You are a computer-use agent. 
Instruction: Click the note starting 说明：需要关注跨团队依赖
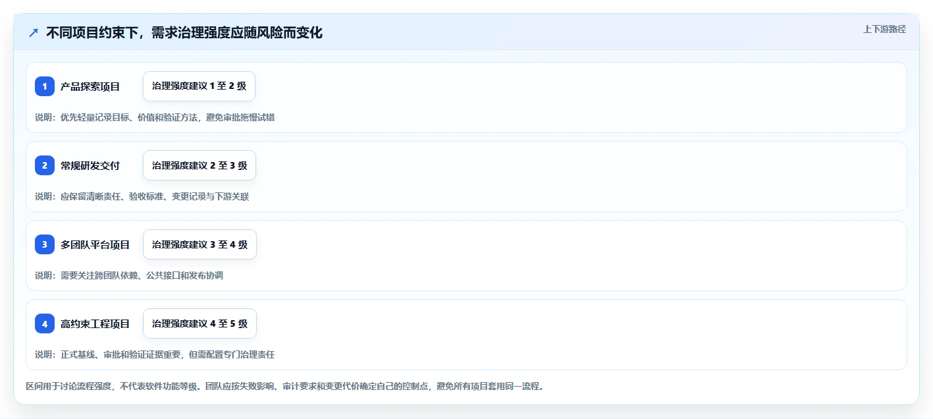129,275
